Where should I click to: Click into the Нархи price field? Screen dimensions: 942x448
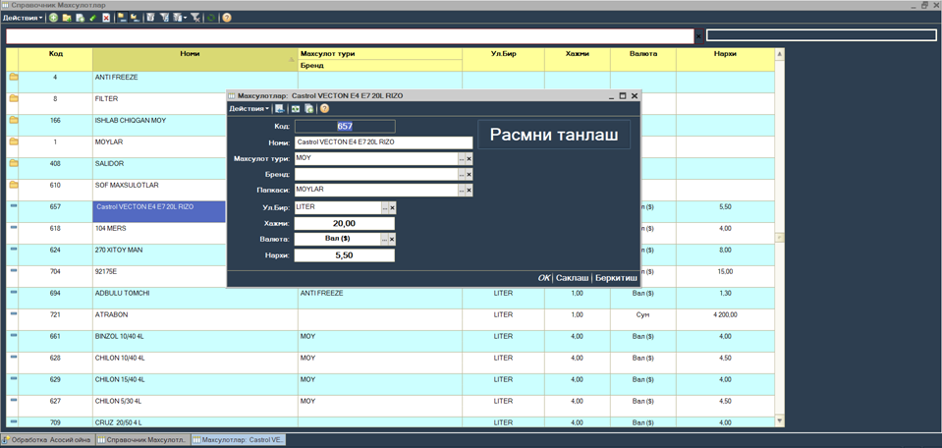pos(344,255)
